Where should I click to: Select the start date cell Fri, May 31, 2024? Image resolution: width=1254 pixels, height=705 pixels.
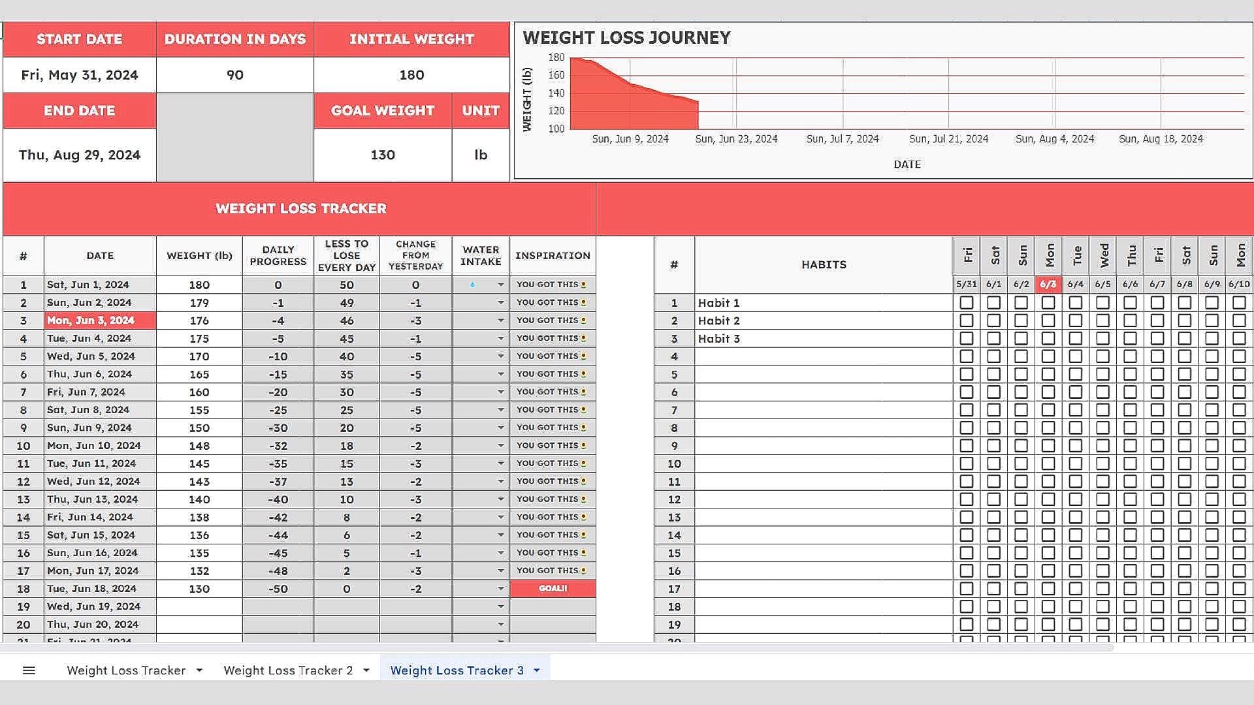click(80, 75)
